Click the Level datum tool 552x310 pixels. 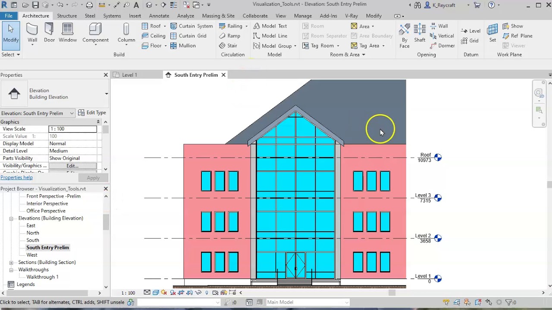(470, 31)
